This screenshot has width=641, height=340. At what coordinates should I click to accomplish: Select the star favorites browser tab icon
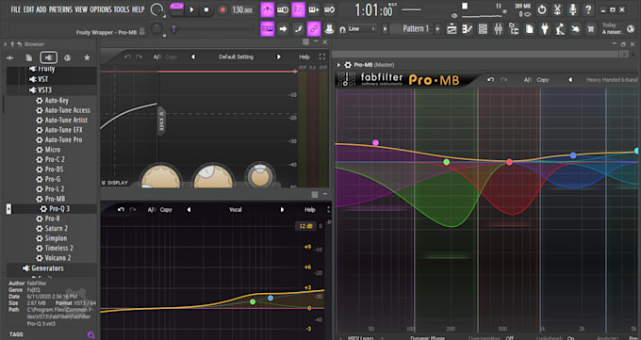click(x=87, y=57)
